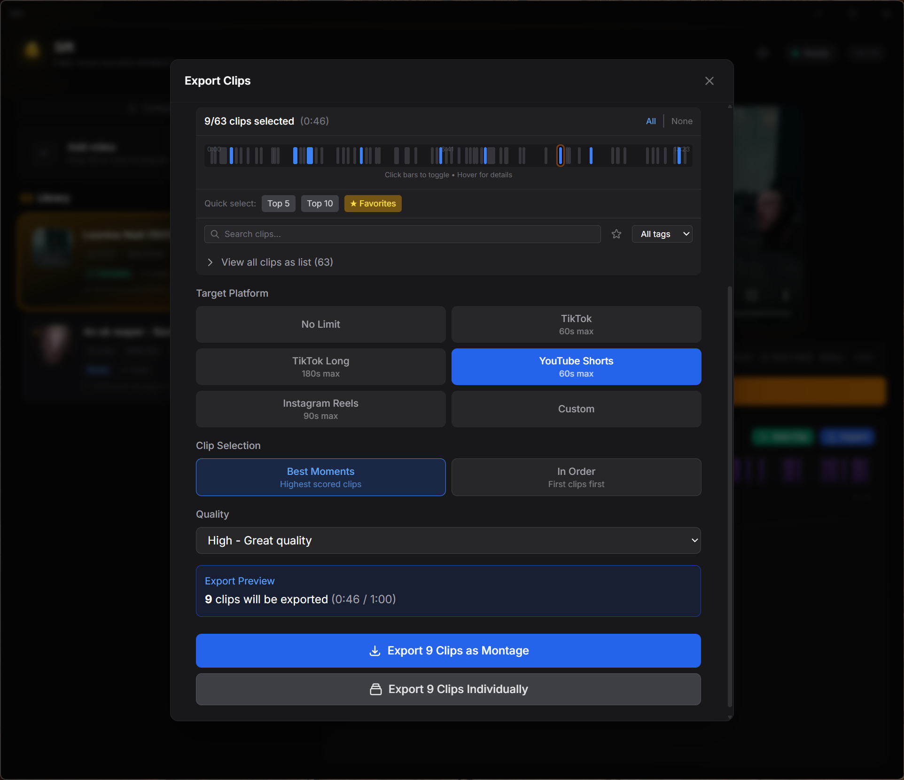Close the Export Clips dialog
Screen dimensions: 904x780
pyautogui.click(x=709, y=80)
